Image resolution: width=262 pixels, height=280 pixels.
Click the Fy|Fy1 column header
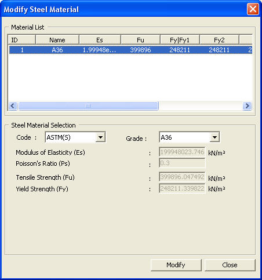[180, 40]
